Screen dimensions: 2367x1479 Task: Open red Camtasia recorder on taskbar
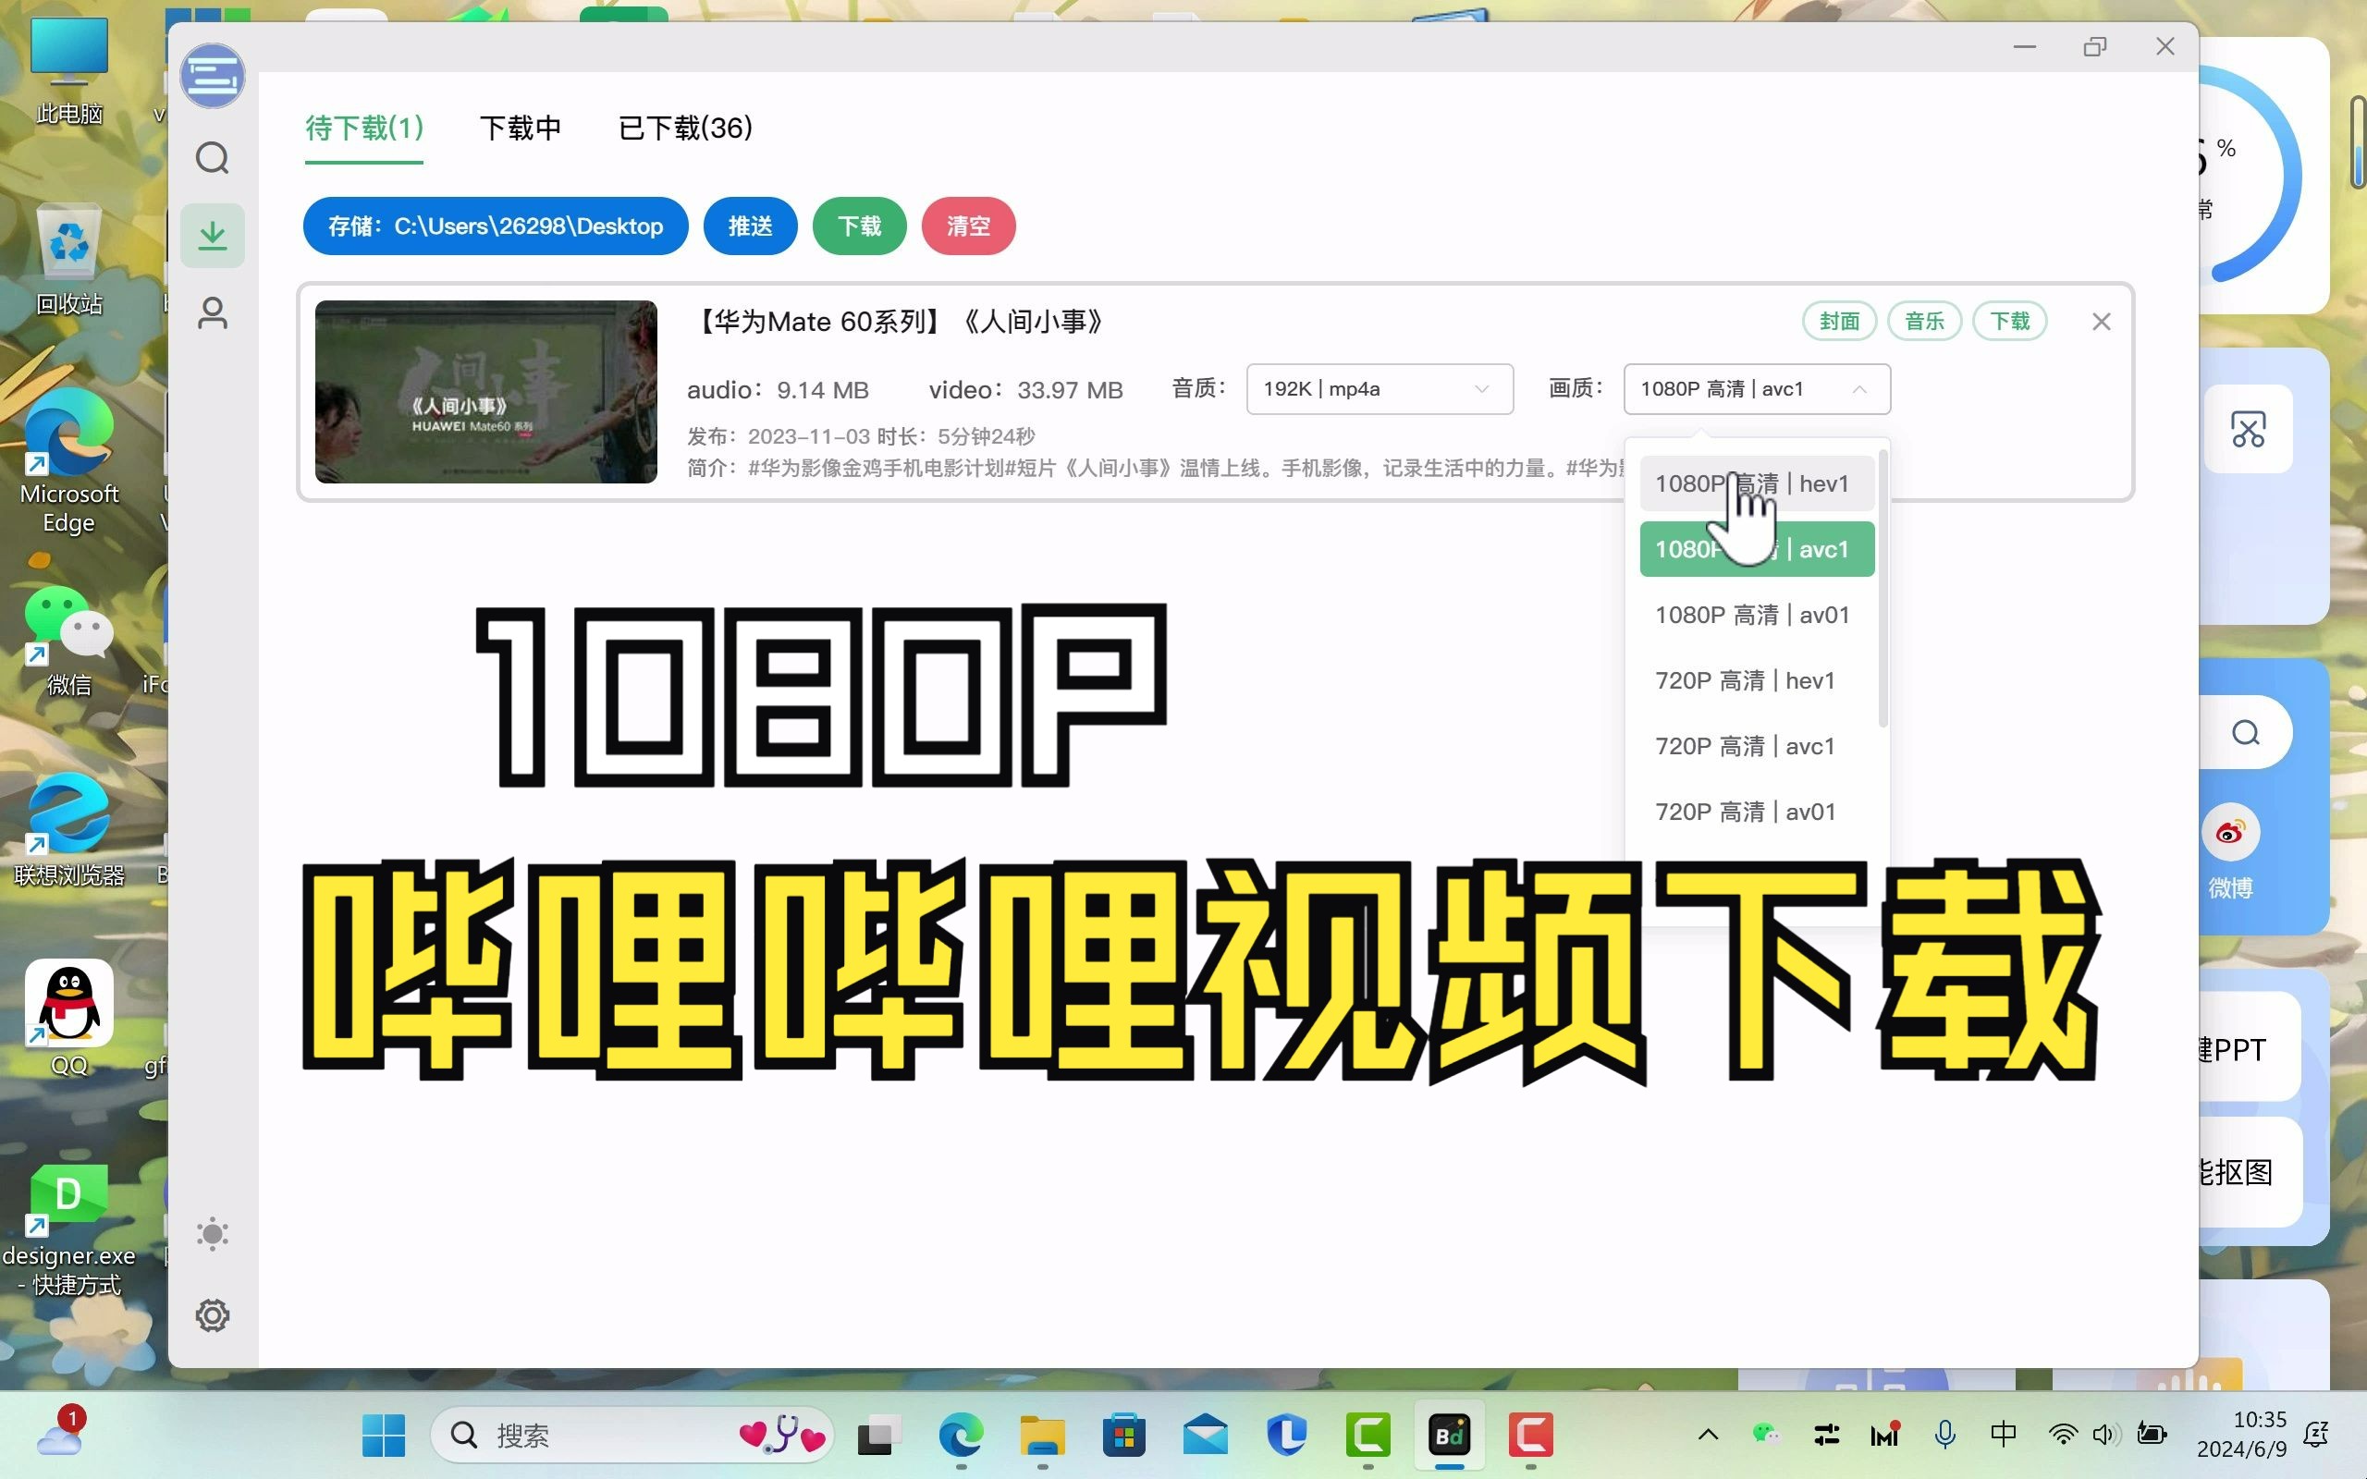[1531, 1435]
